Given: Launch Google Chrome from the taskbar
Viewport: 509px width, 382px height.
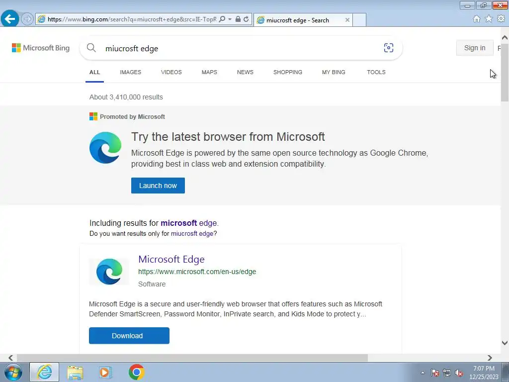Looking at the screenshot, I should tap(136, 372).
